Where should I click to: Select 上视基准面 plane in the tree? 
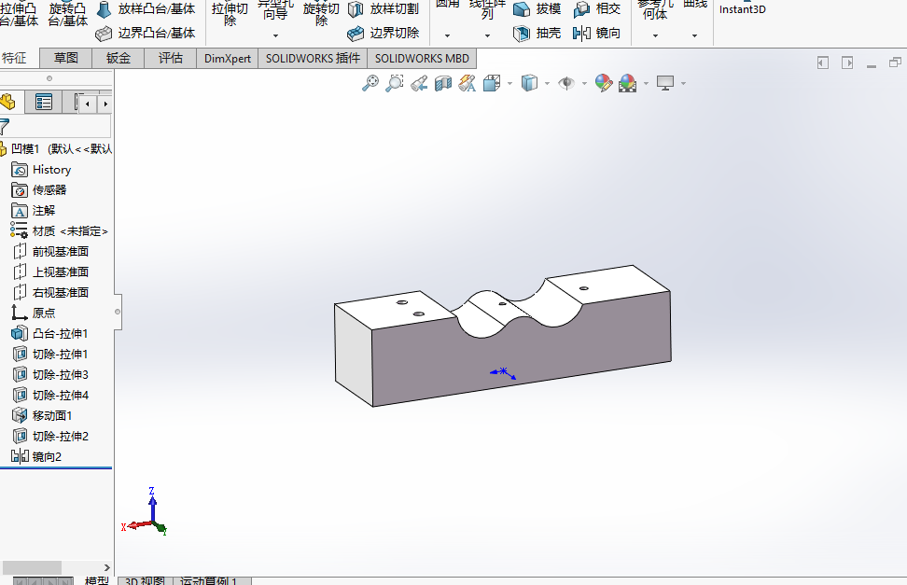(x=60, y=272)
